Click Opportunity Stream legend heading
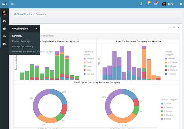The height and width of the screenshot is (129, 184). [x=89, y=53]
